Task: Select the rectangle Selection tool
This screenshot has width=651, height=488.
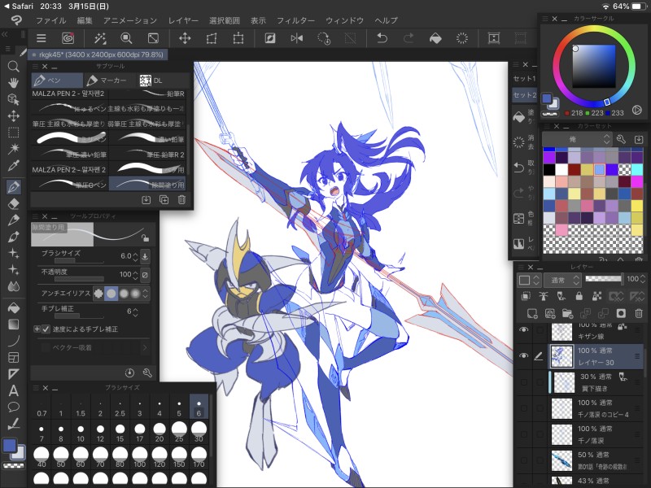Action: (13, 133)
